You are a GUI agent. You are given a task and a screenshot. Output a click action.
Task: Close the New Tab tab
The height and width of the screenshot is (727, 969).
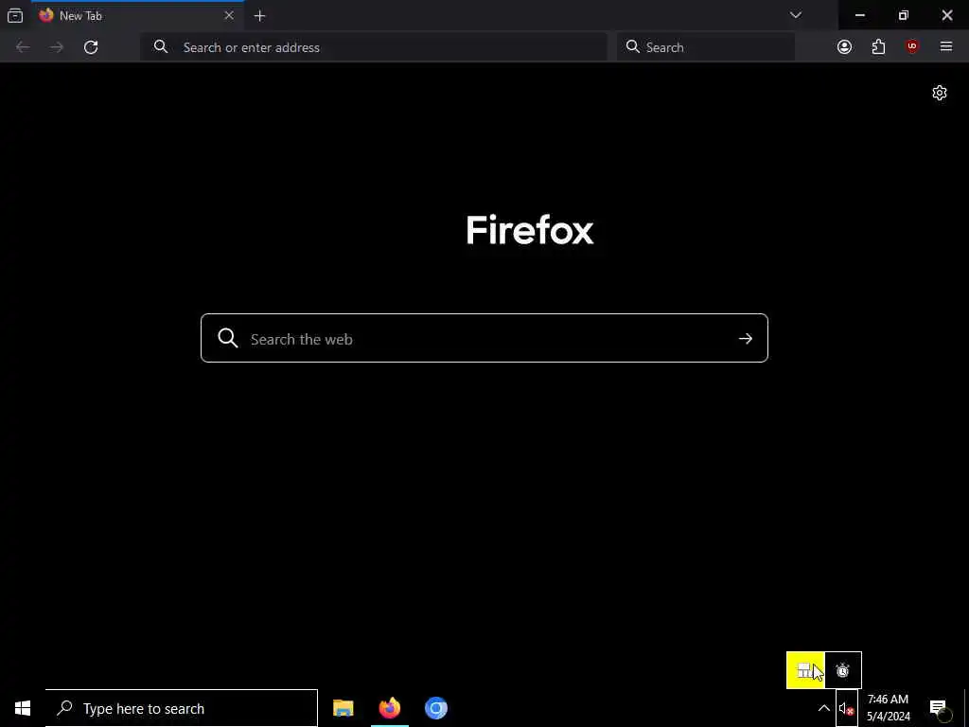pyautogui.click(x=229, y=15)
